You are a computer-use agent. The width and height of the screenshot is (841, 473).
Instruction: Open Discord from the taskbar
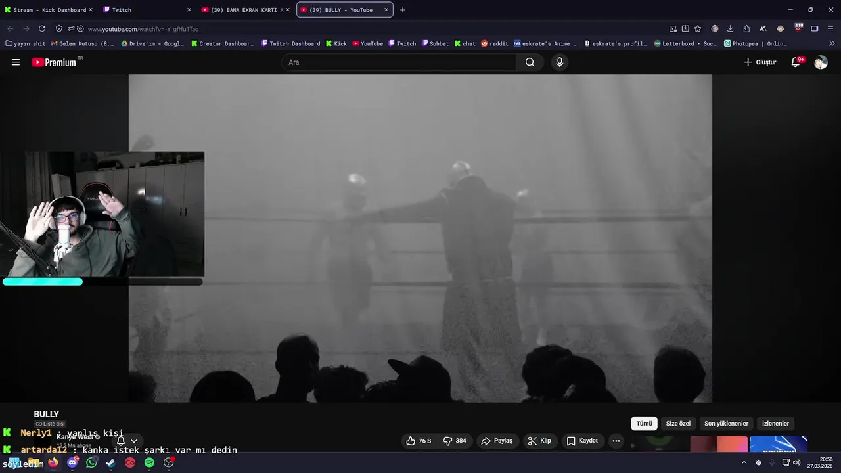point(72,462)
